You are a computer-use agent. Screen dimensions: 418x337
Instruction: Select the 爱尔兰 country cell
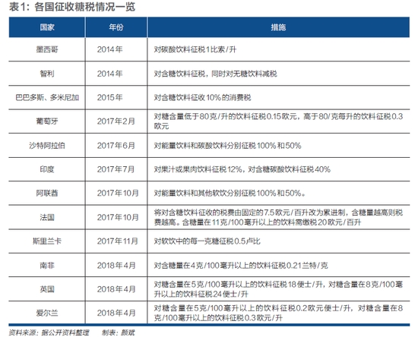[47, 313]
